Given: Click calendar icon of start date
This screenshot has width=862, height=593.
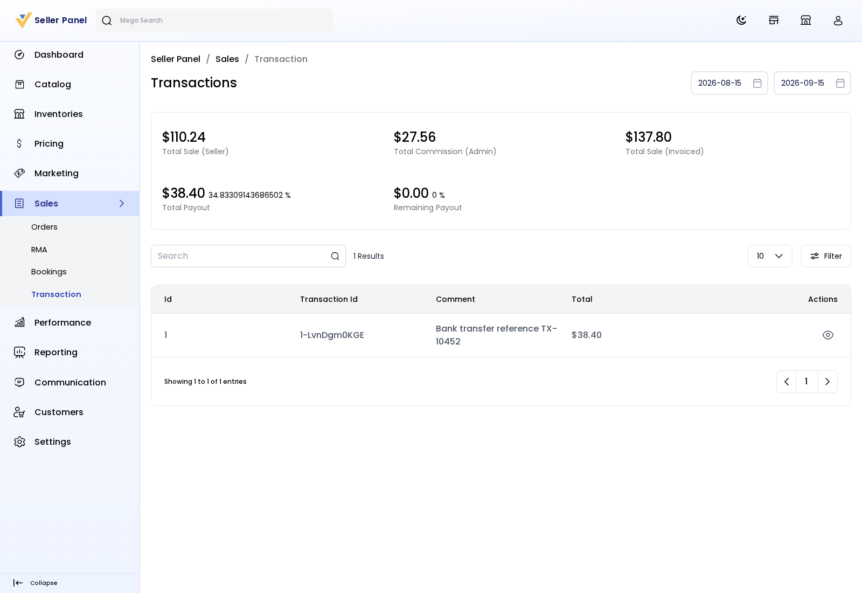Looking at the screenshot, I should click(757, 83).
